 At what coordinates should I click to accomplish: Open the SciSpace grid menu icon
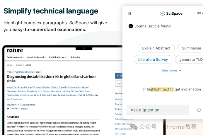(x=129, y=13)
